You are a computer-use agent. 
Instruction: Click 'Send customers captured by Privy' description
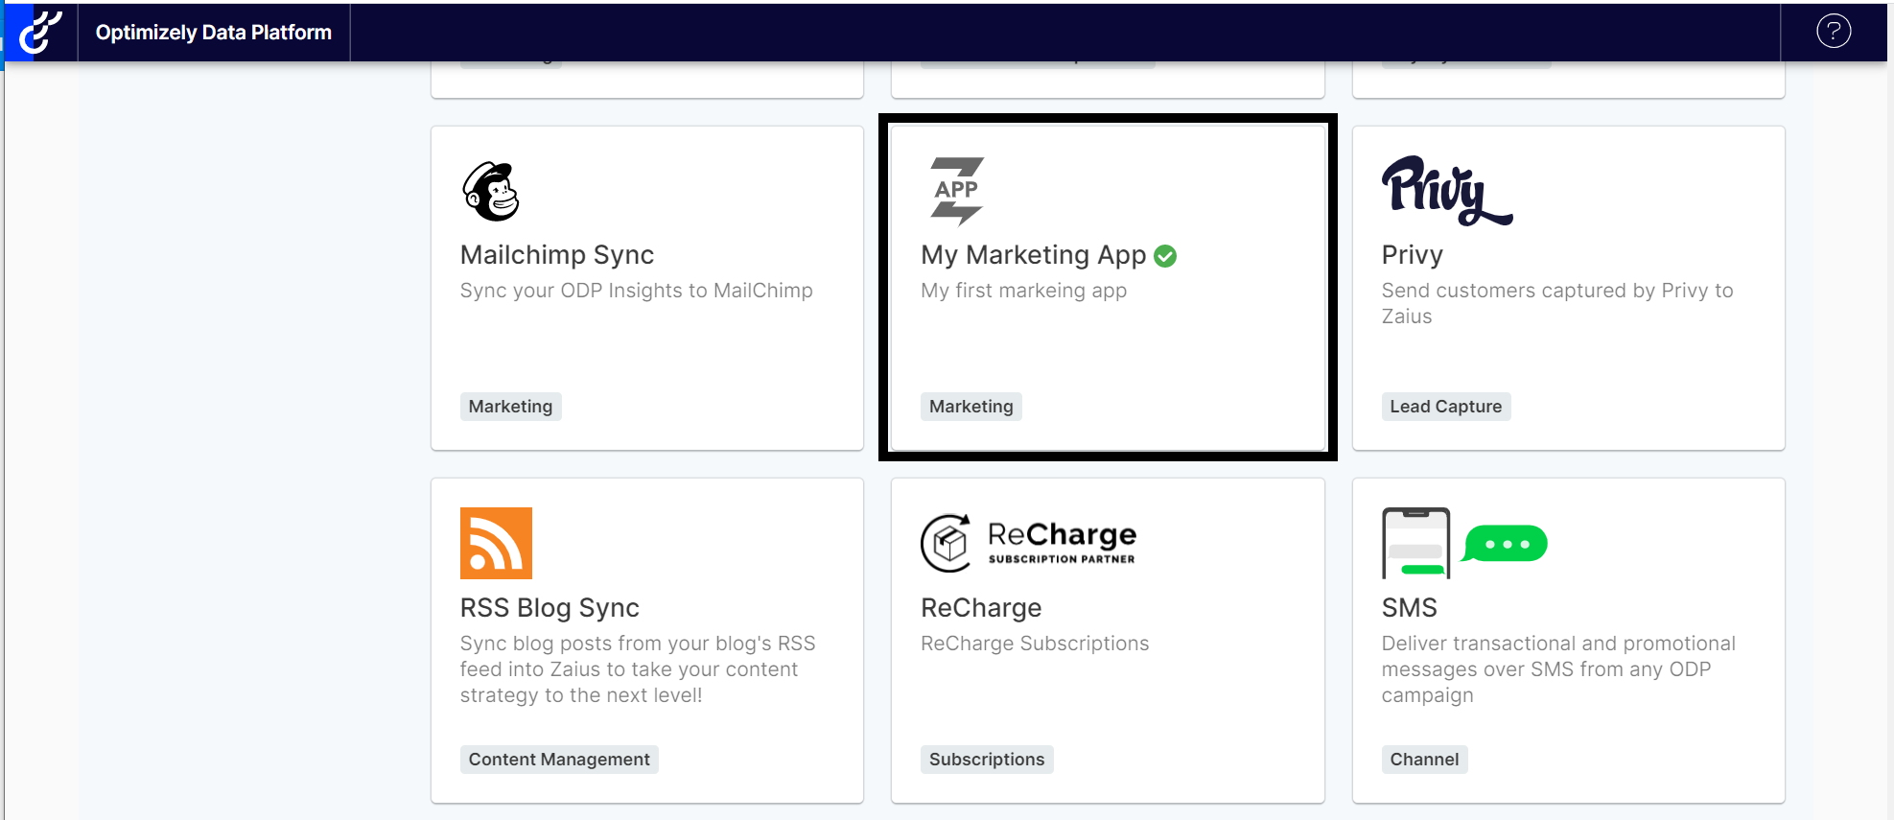(x=1557, y=303)
